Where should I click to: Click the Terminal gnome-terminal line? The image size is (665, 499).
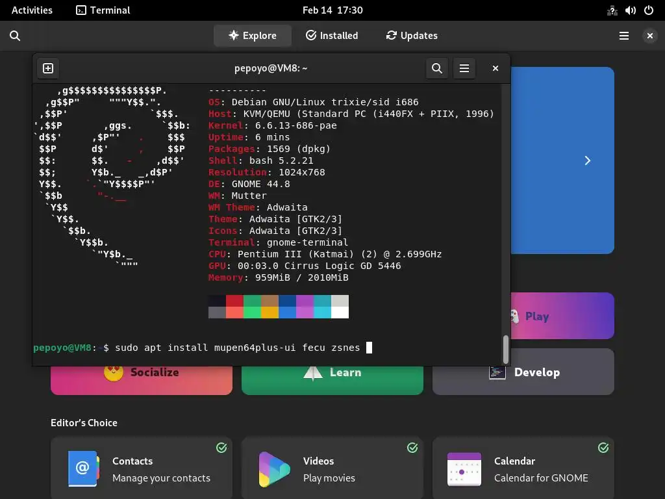point(278,243)
